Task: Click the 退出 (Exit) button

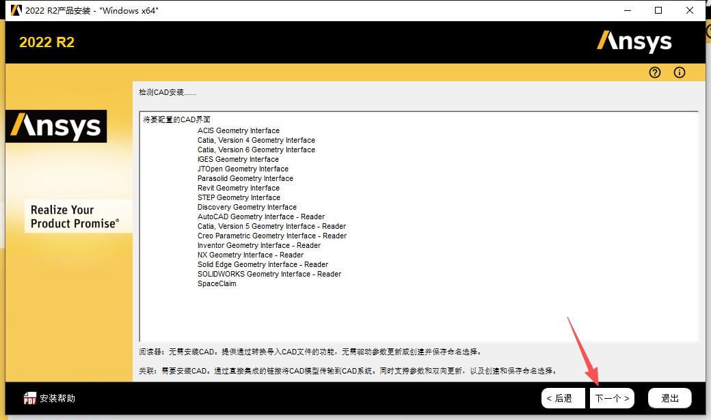Action: [x=669, y=397]
